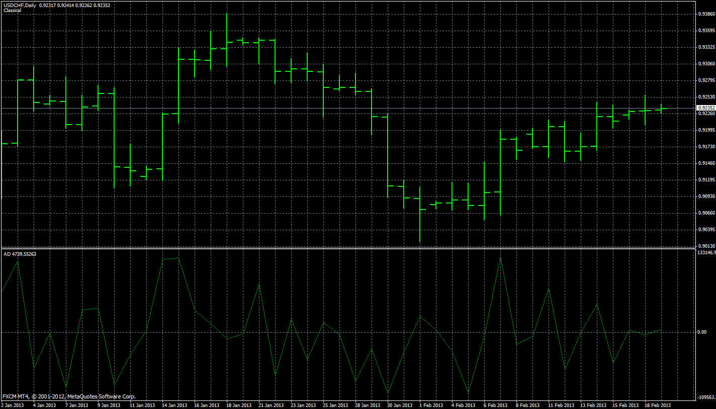Image resolution: width=716 pixels, height=409 pixels.
Task: Click the 0.91195 price axis label
Action: click(706, 180)
